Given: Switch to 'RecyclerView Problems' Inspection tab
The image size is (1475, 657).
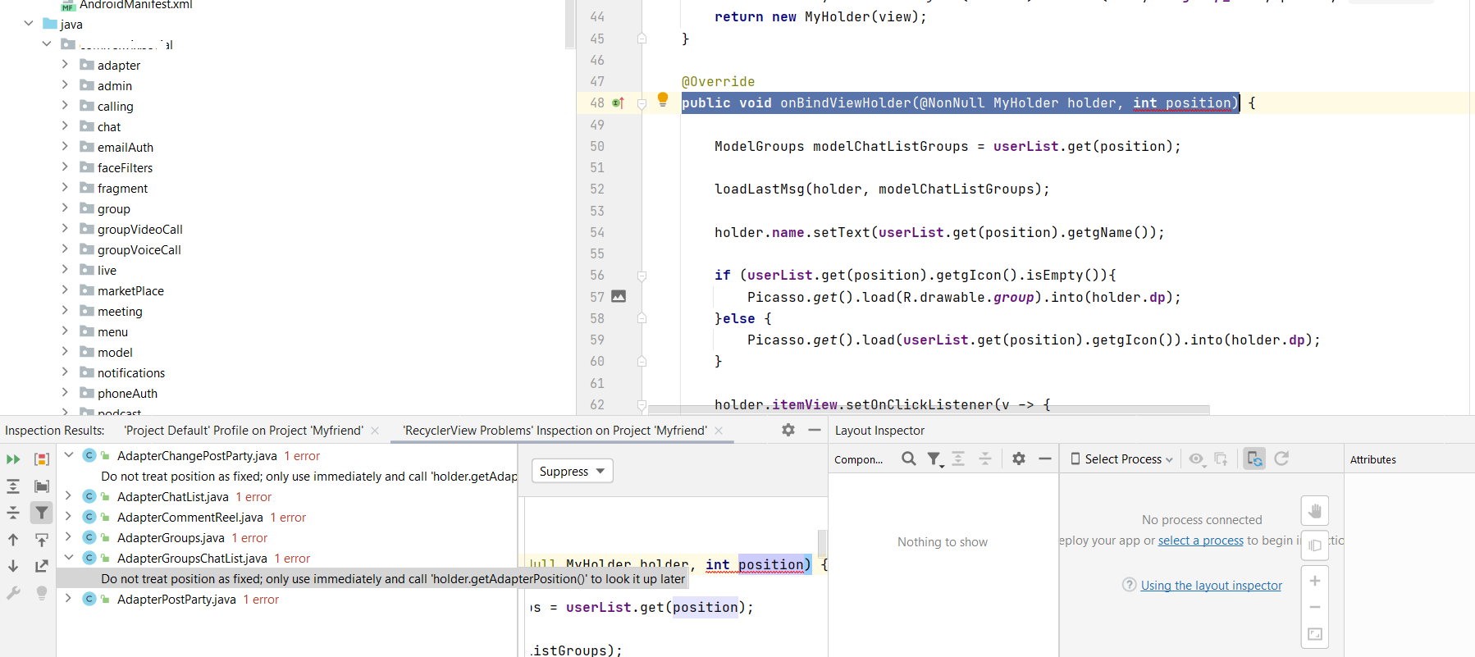Looking at the screenshot, I should pyautogui.click(x=555, y=431).
